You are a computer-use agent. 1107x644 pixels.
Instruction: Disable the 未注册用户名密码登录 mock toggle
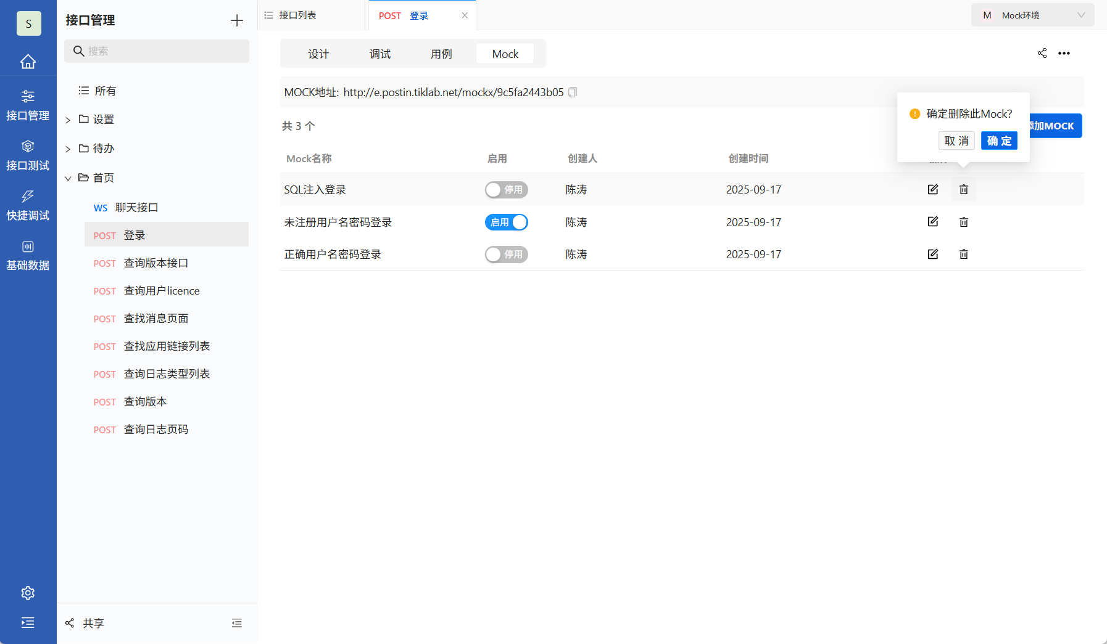coord(506,222)
